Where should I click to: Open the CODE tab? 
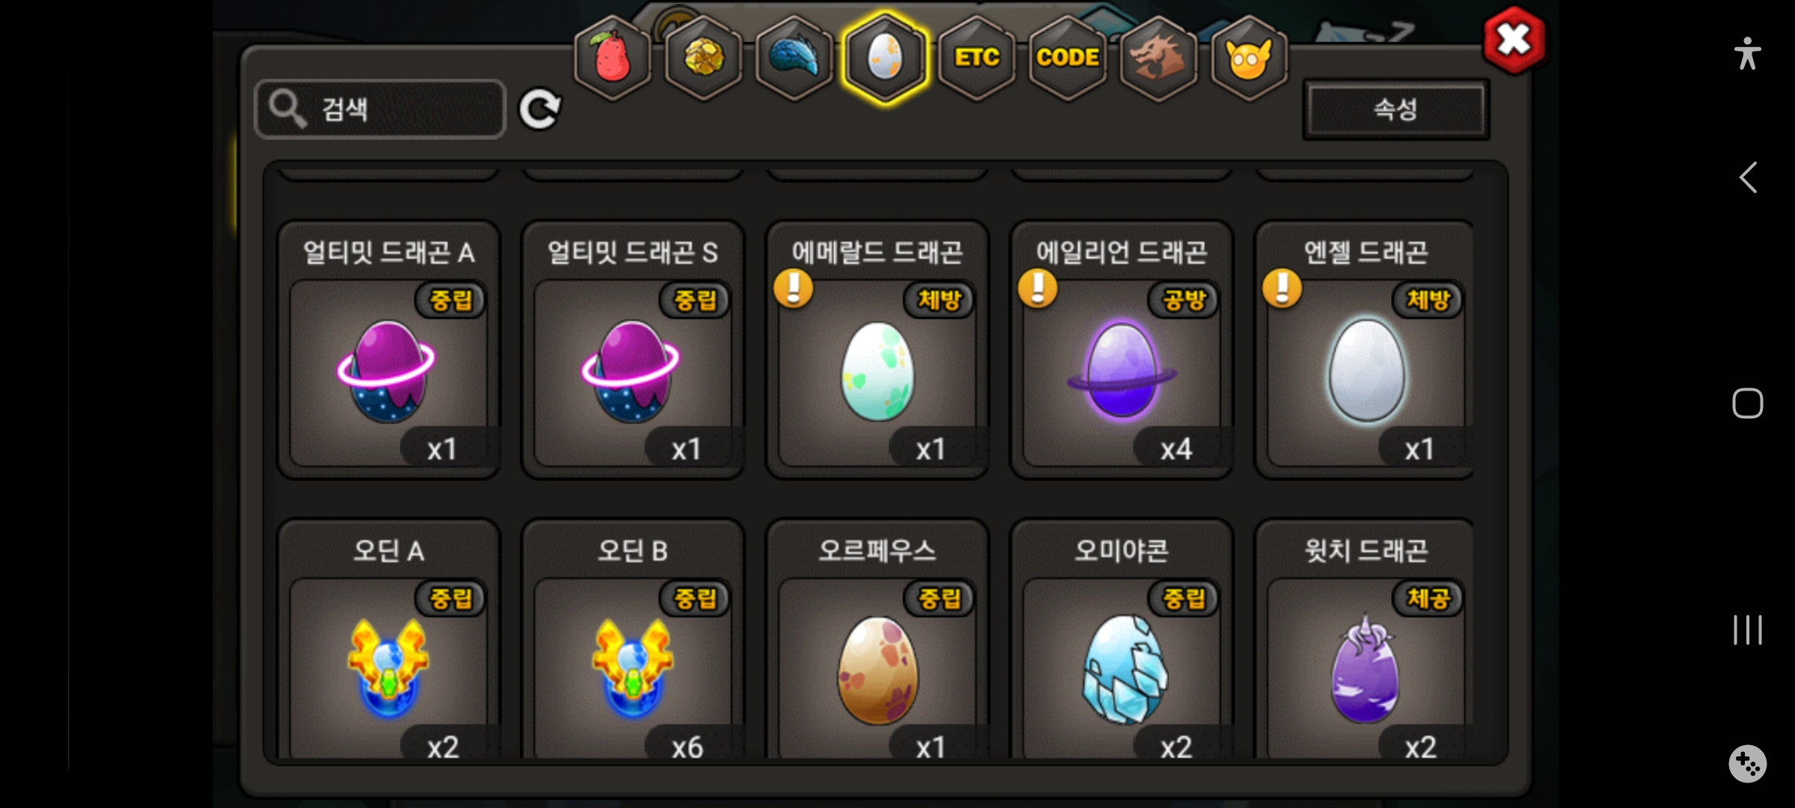point(1067,58)
